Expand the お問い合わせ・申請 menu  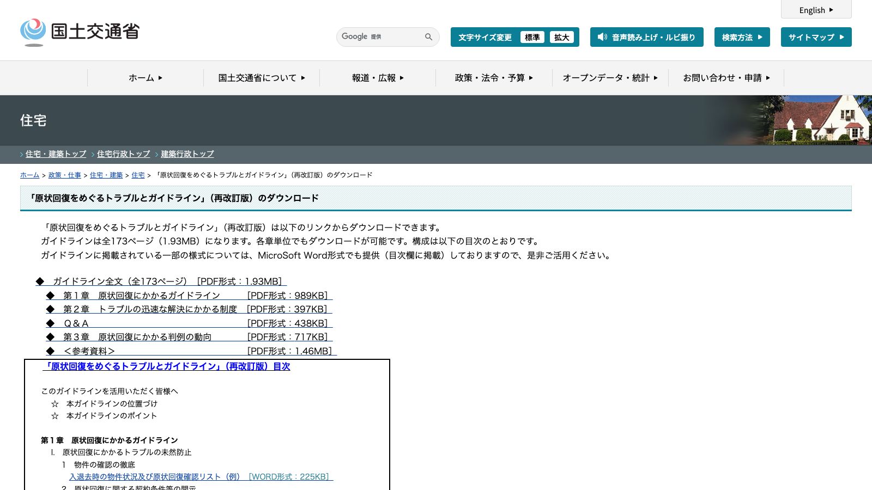pos(726,78)
